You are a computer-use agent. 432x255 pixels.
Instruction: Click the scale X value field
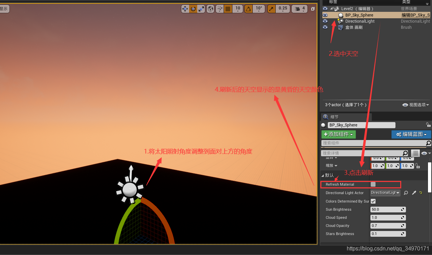pos(378,166)
